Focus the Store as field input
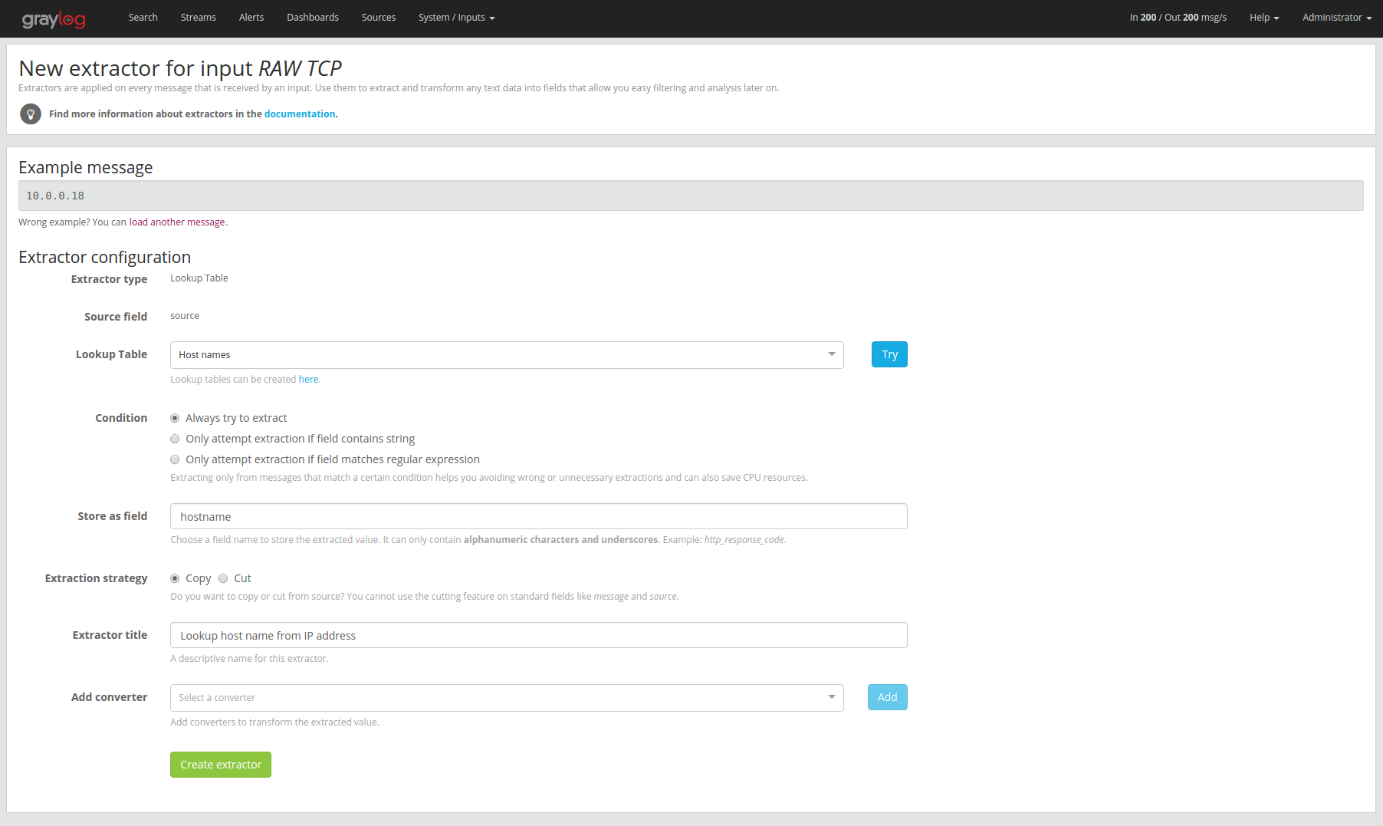This screenshot has height=826, width=1383. pos(538,516)
